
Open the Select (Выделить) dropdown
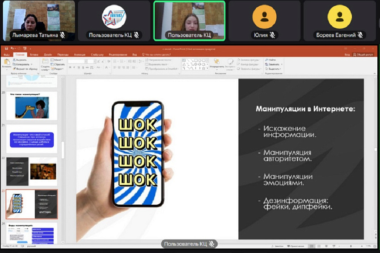[274, 69]
